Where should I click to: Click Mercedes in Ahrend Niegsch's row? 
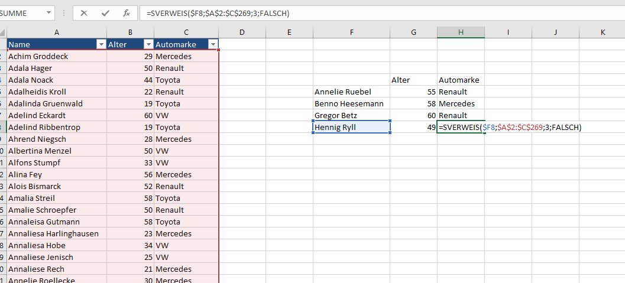186,139
